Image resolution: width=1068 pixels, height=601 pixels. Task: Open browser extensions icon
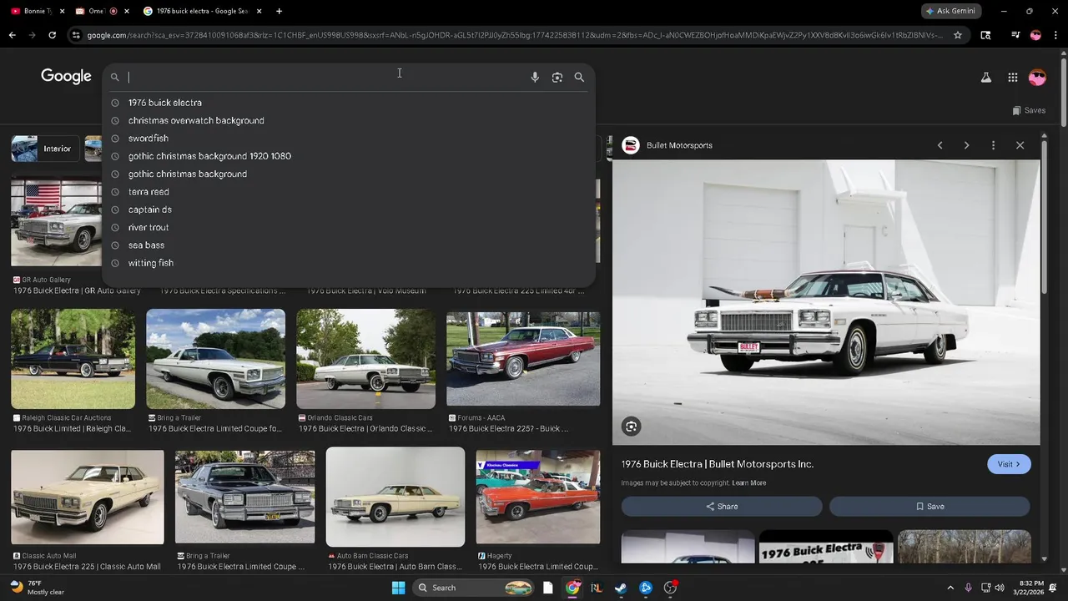coord(985,35)
